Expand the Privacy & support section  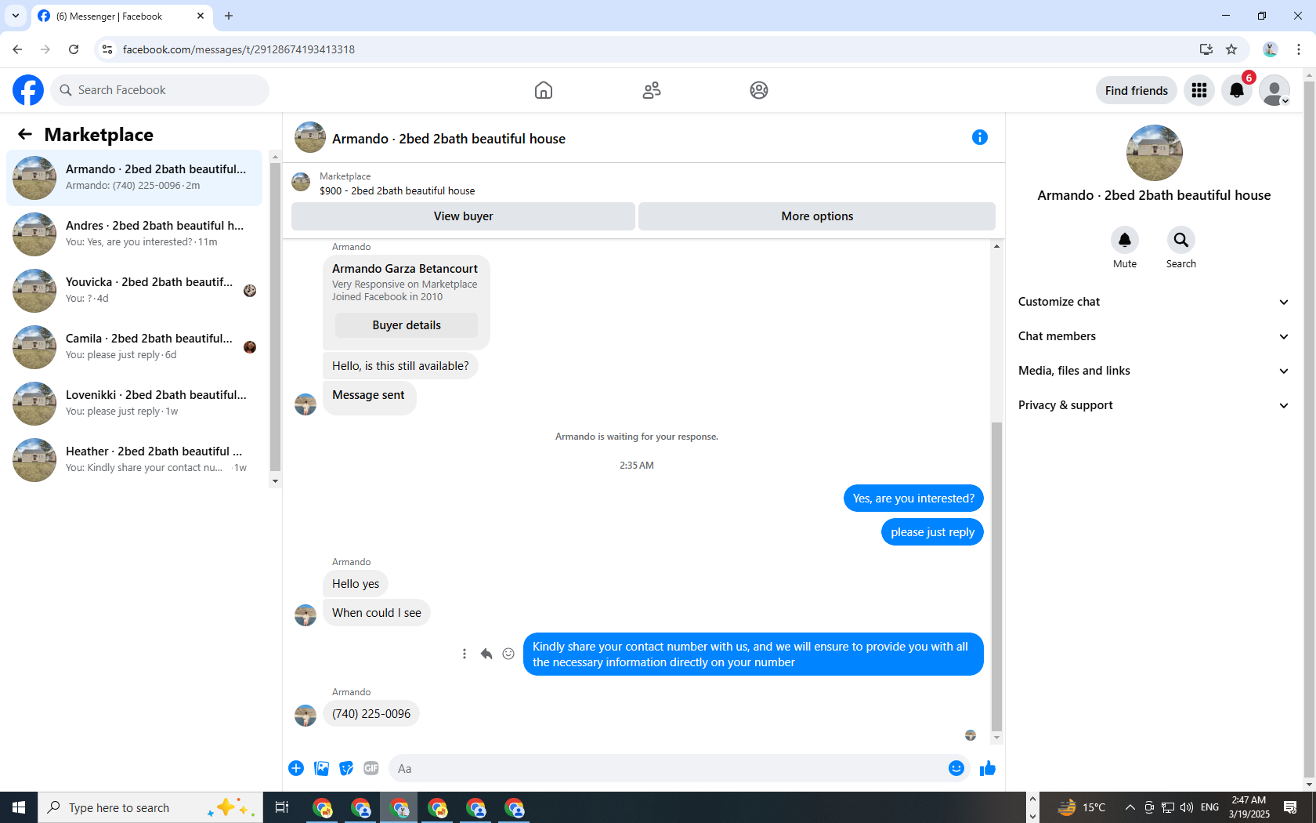point(1154,405)
